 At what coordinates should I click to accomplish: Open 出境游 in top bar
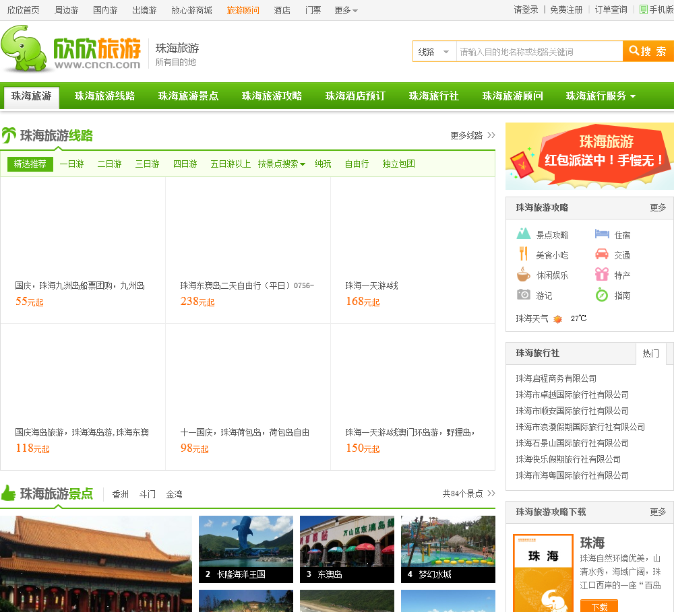(144, 10)
